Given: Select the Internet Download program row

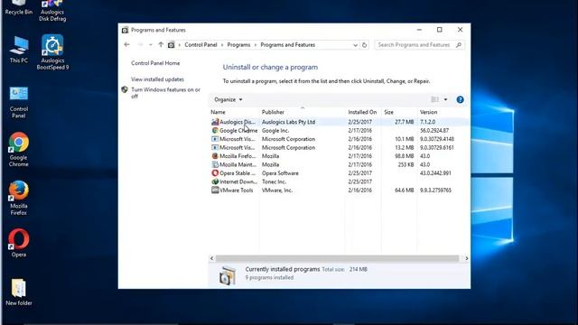Looking at the screenshot, I should (340, 181).
